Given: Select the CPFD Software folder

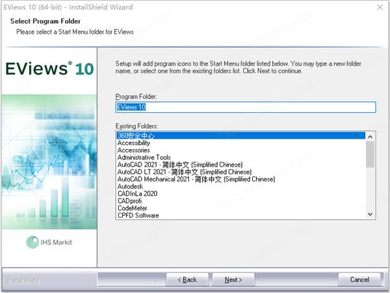Looking at the screenshot, I should coord(240,215).
